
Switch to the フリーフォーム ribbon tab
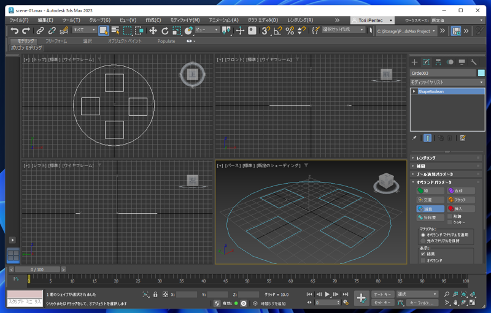point(56,41)
